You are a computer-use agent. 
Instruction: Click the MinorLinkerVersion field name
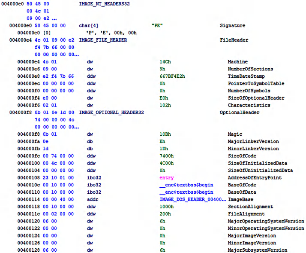[x=253, y=149]
